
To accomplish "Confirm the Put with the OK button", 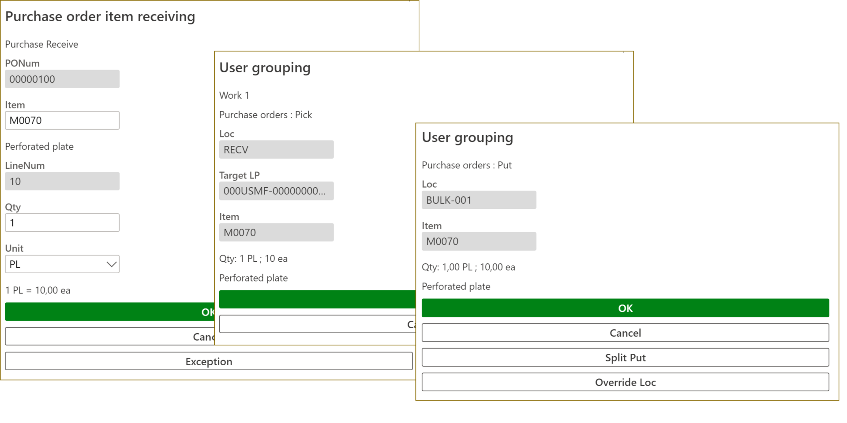I will [x=625, y=308].
